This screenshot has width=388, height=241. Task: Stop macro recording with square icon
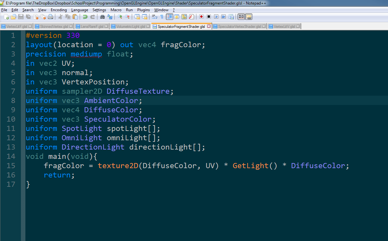[x=209, y=17]
